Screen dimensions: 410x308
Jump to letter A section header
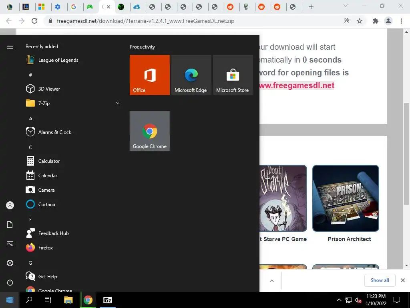tap(30, 119)
